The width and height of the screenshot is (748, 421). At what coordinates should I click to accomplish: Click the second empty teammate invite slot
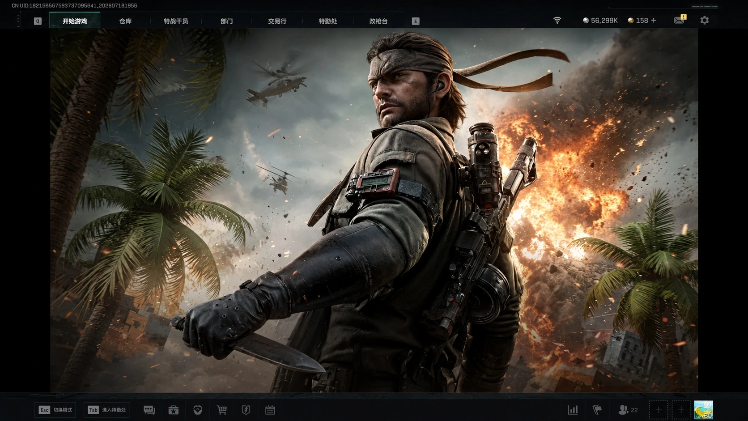click(681, 410)
